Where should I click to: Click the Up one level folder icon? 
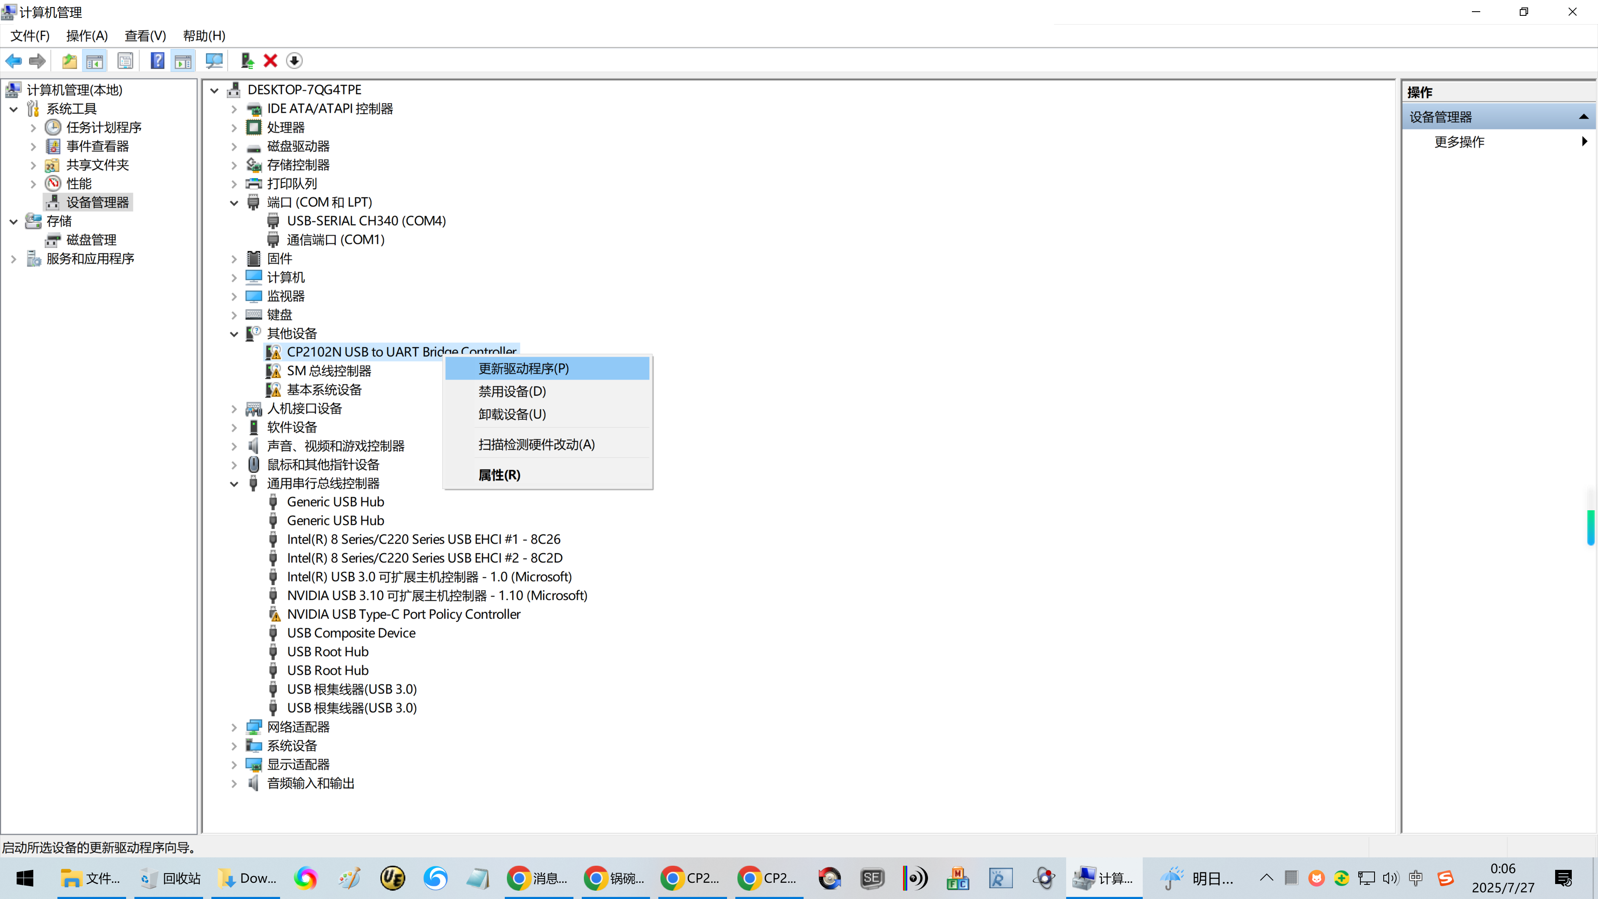[x=69, y=61]
